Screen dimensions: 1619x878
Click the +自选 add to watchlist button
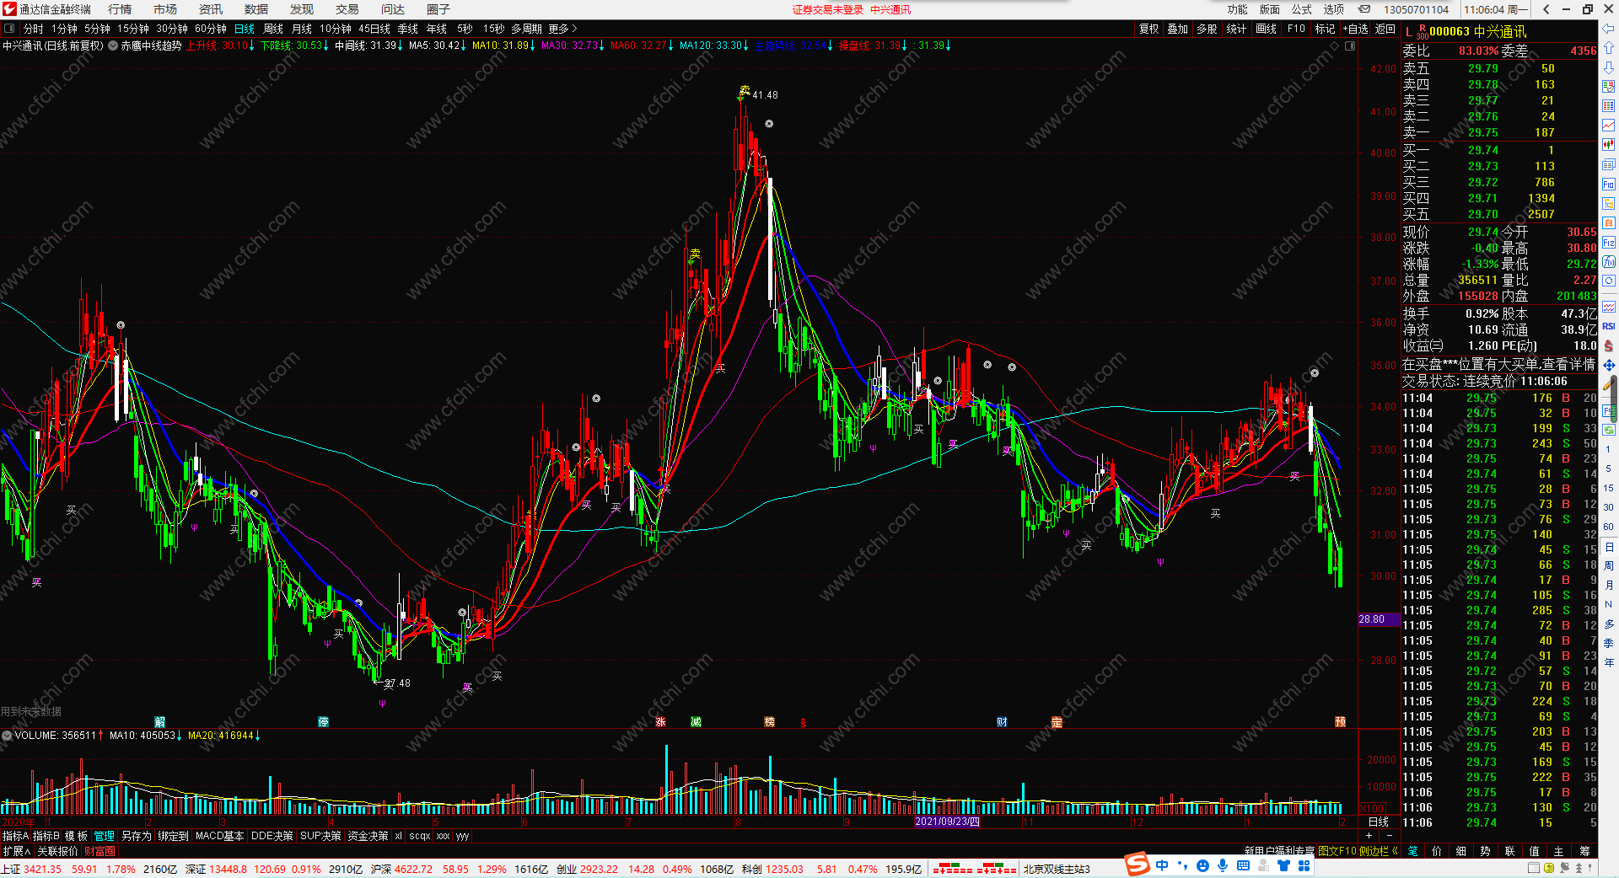point(1356,29)
